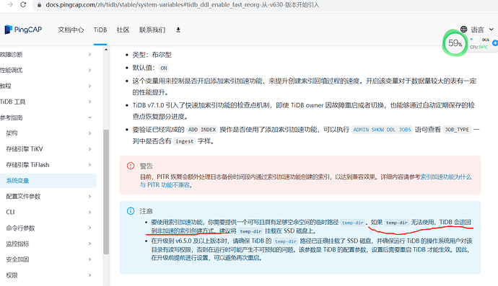Open the 索引加速功能为什么与 PITR 功能不兼容 link

click(x=305, y=181)
